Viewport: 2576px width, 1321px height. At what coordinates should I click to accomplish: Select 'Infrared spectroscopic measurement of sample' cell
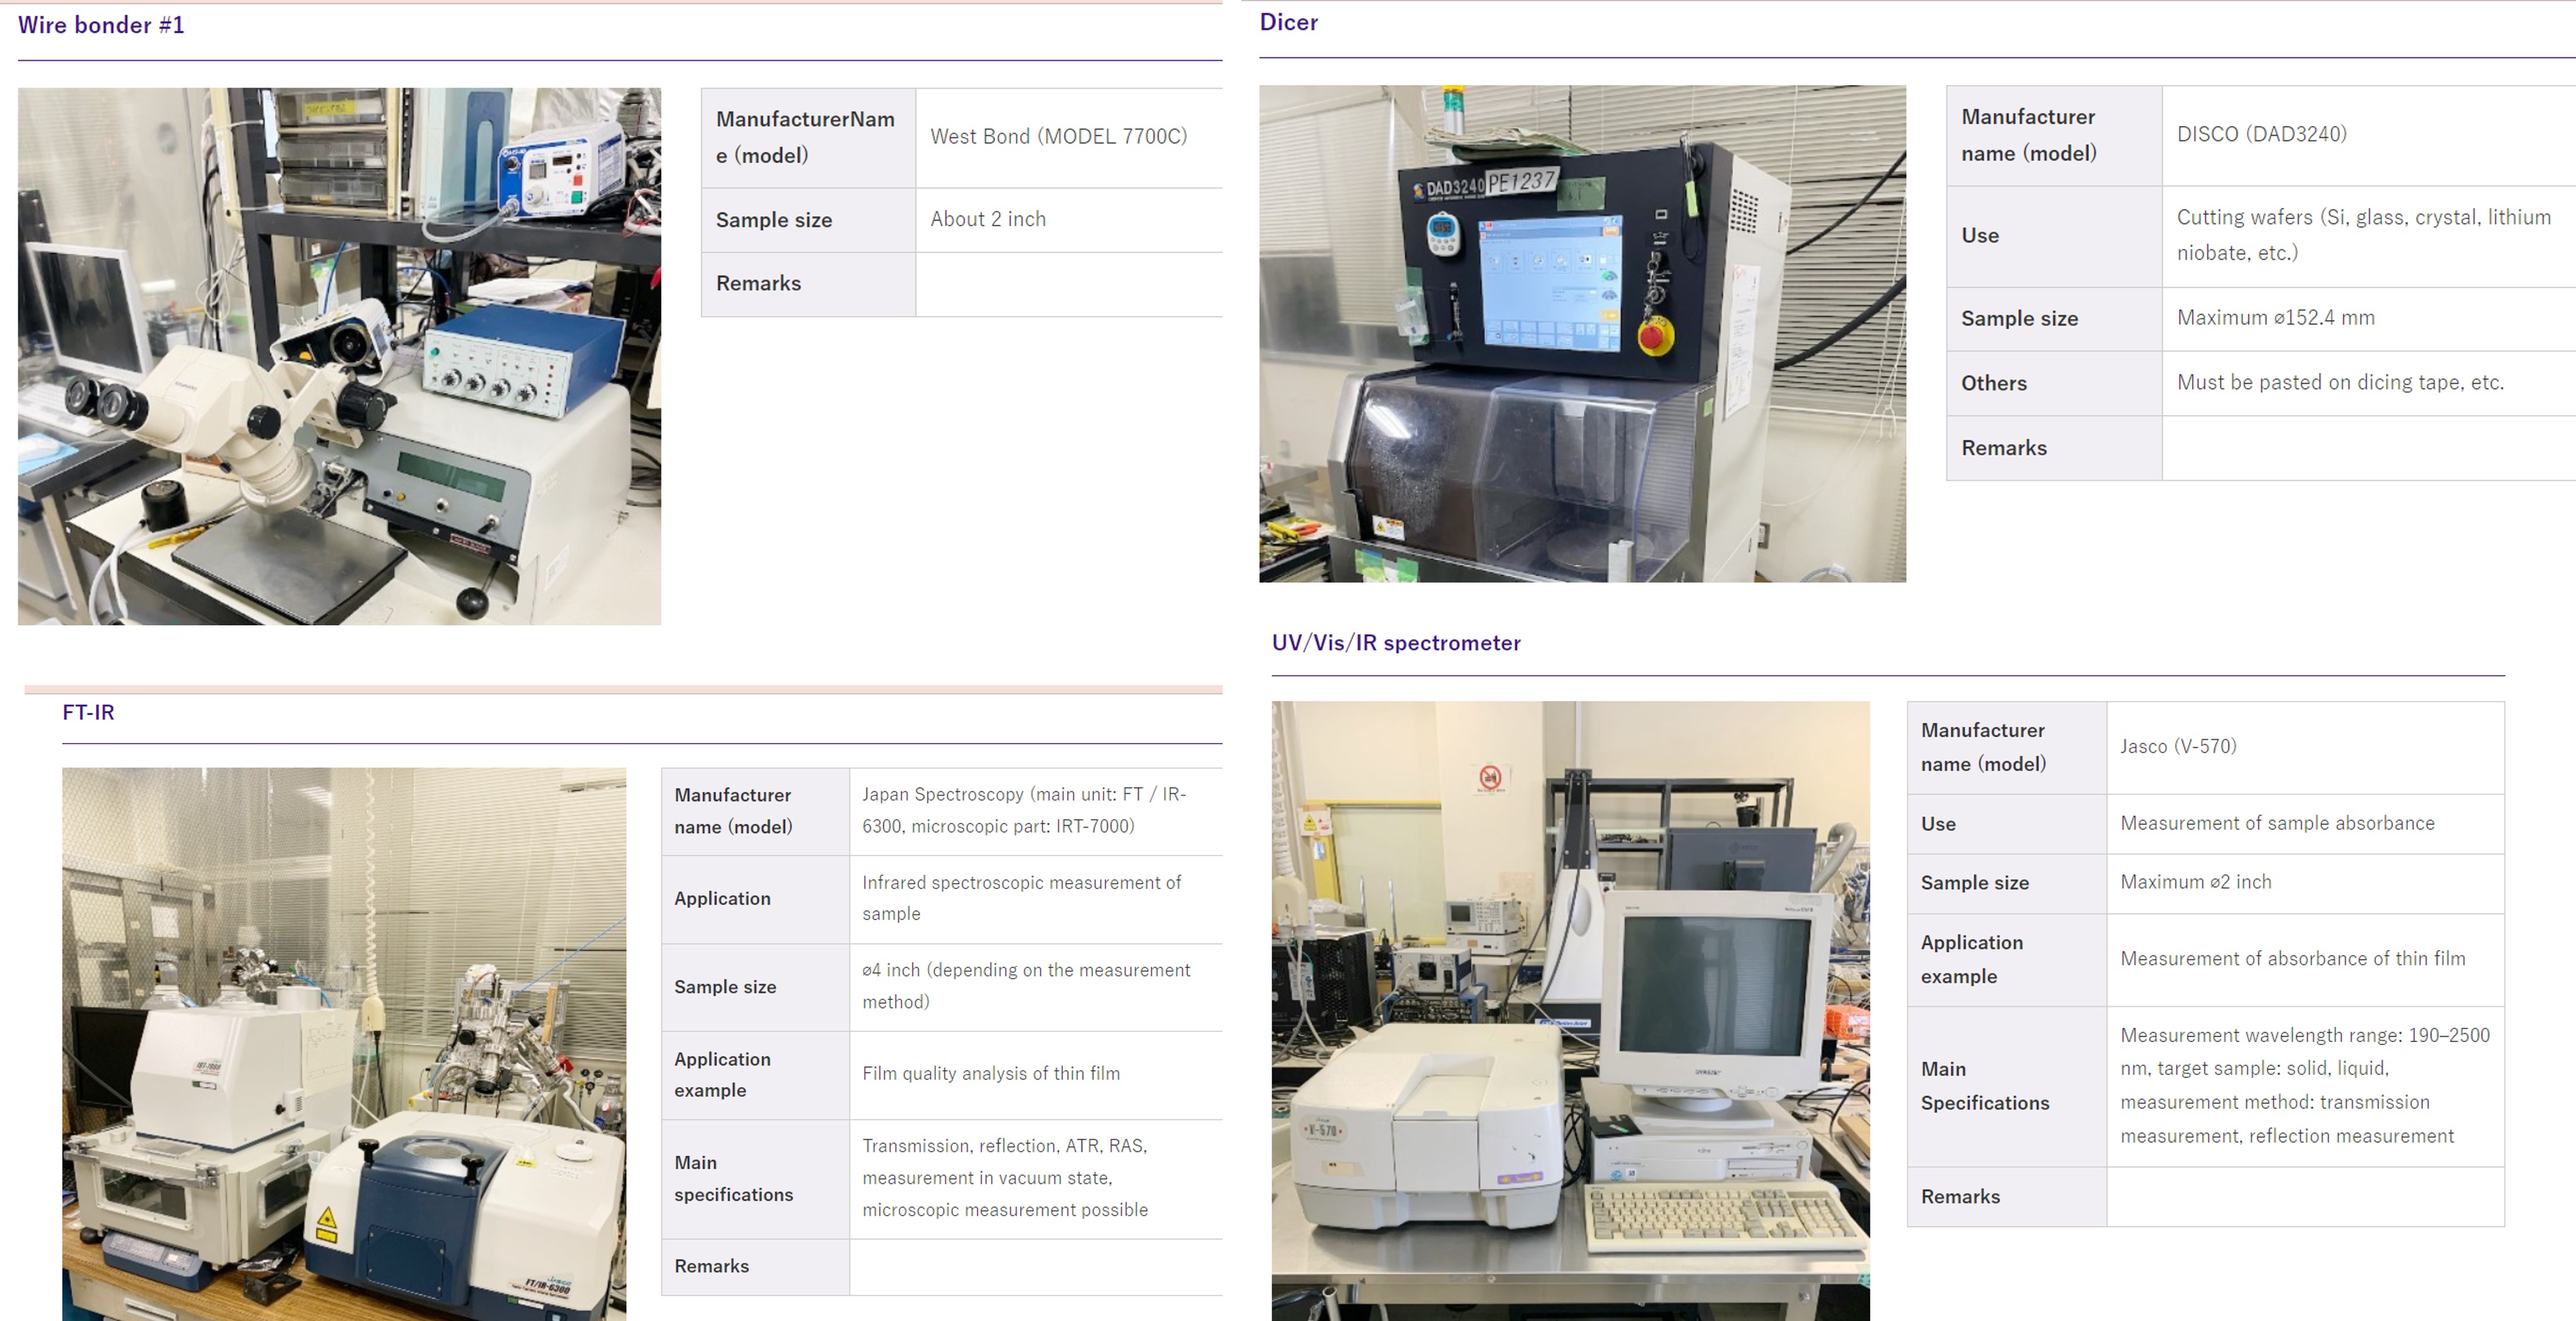1035,899
